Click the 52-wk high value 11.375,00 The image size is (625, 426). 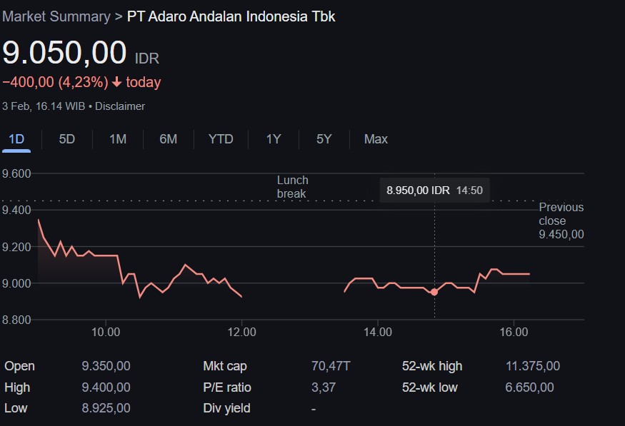(532, 366)
